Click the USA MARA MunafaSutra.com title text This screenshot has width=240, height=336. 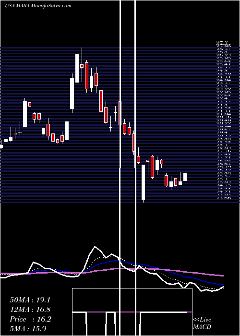[x=38, y=6]
